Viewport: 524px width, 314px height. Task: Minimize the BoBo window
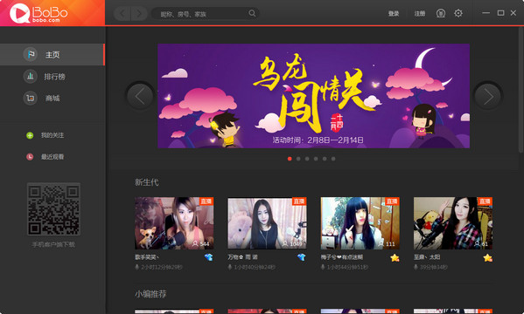[x=486, y=13]
